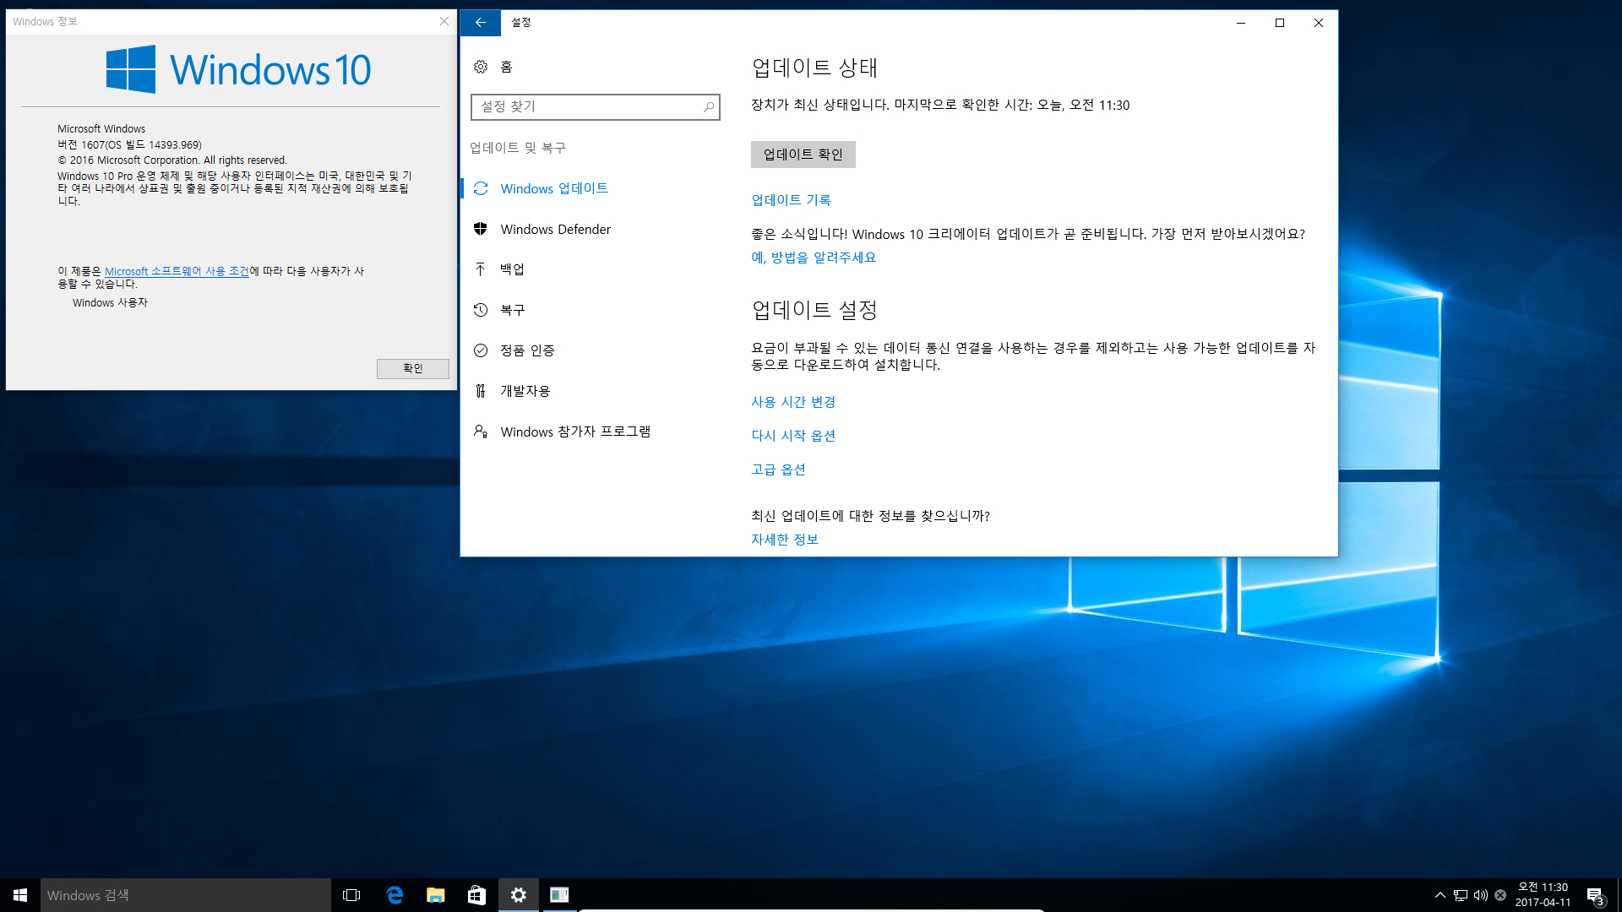The image size is (1622, 912).
Task: Open the 고급 옵션 link
Action: [778, 470]
